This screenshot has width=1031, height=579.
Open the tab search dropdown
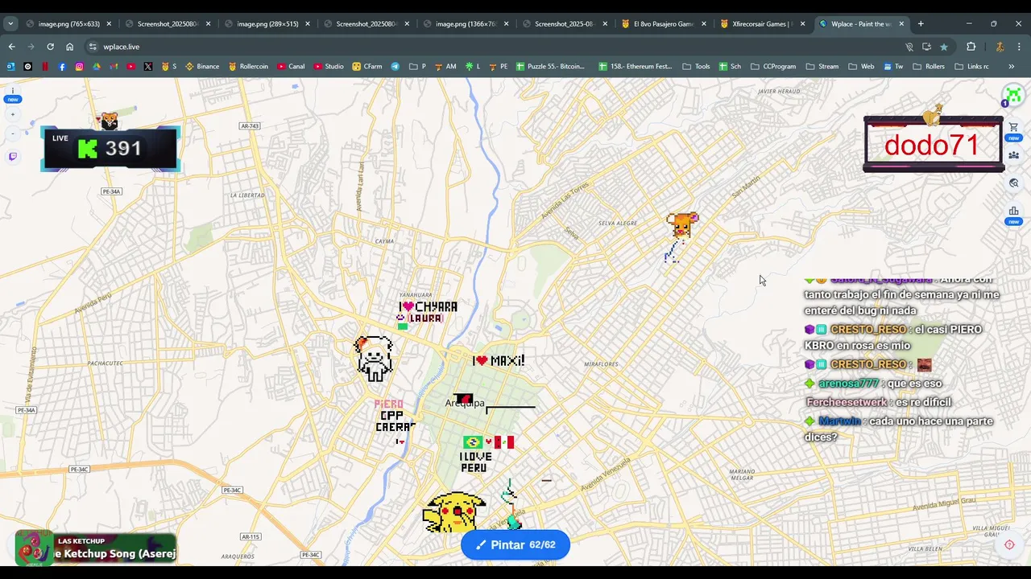click(x=10, y=23)
